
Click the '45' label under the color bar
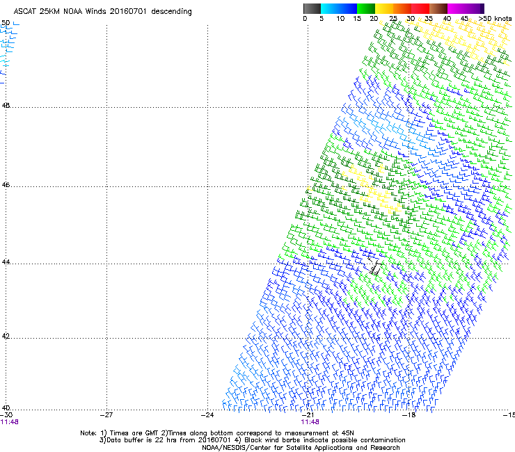coord(464,19)
